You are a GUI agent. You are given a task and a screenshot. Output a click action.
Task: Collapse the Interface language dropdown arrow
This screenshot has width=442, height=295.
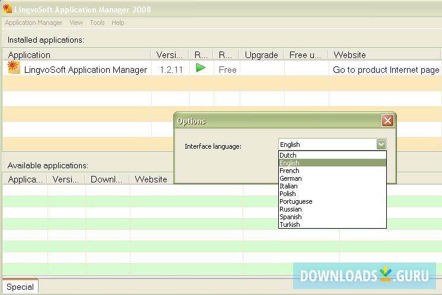tap(381, 145)
